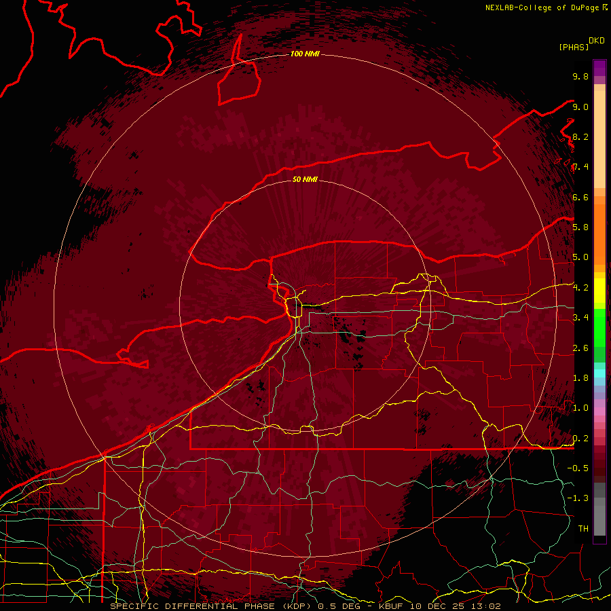Click the DKD units label above color scale
Image resolution: width=611 pixels, height=611 pixels.
tap(596, 41)
